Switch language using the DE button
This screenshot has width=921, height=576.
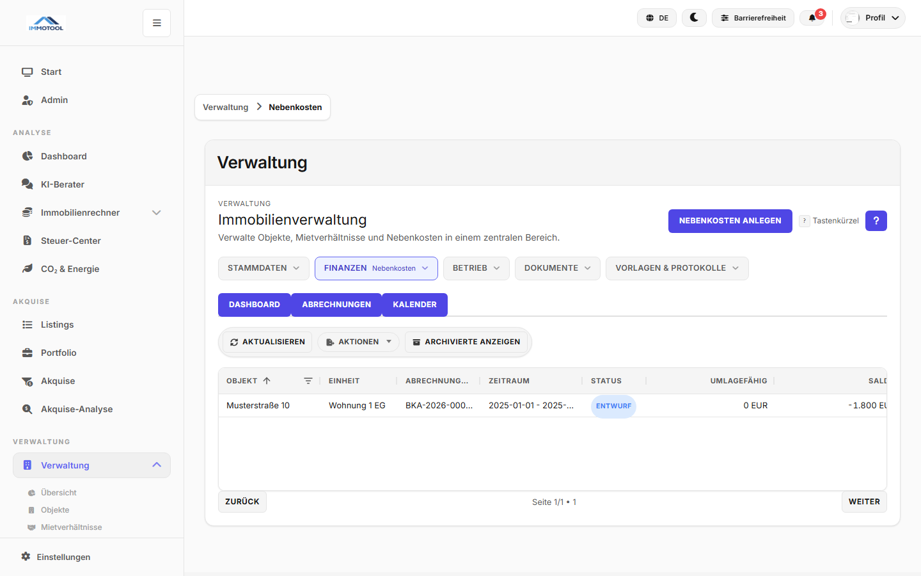(x=657, y=18)
